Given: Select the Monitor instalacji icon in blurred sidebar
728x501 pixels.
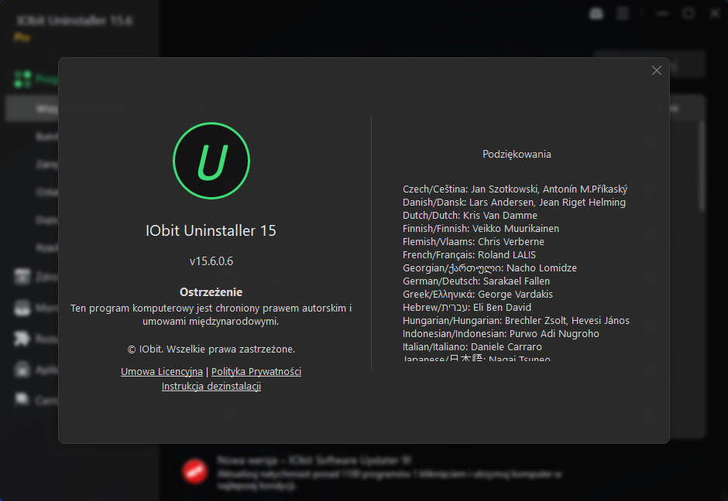Looking at the screenshot, I should (x=22, y=307).
